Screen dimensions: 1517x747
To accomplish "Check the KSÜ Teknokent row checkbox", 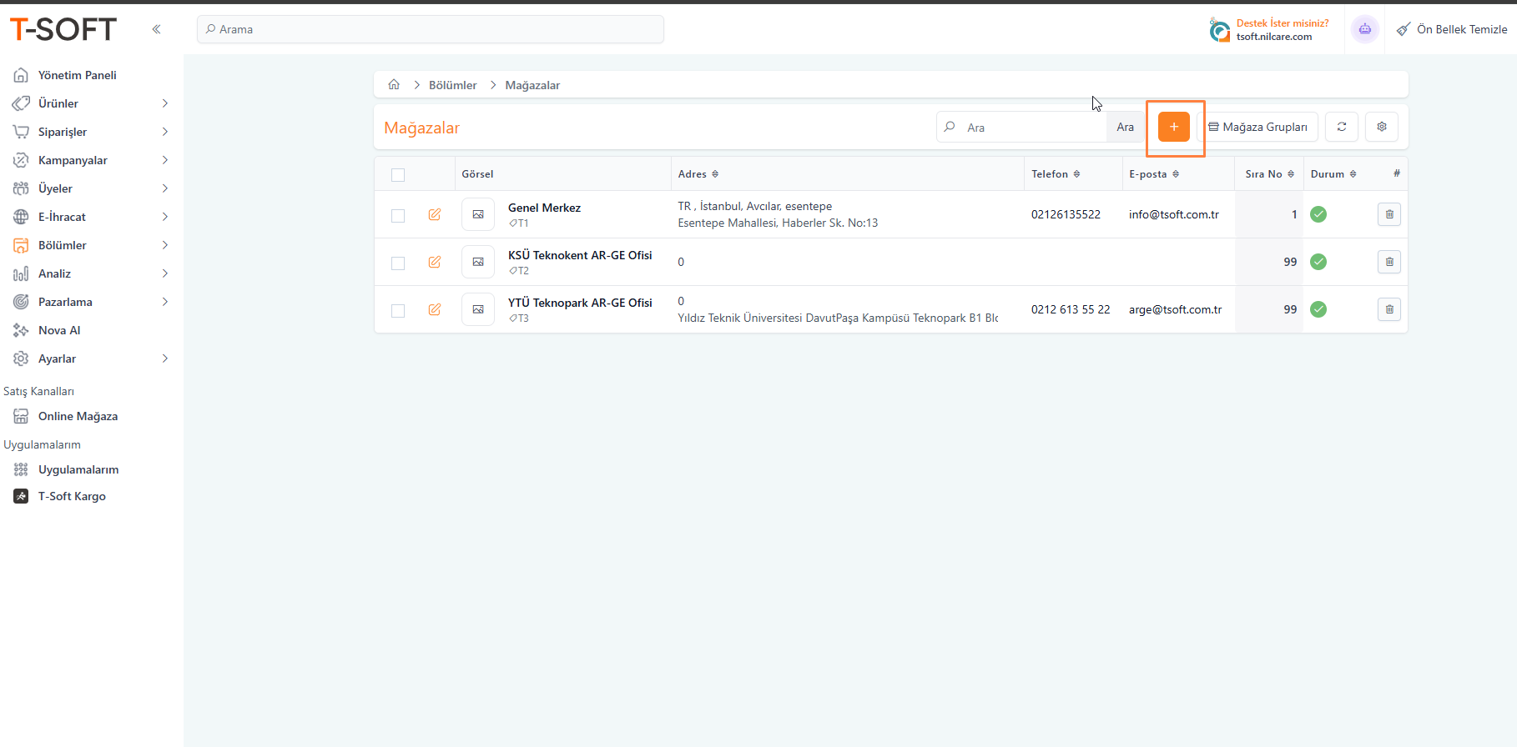I will (x=398, y=263).
